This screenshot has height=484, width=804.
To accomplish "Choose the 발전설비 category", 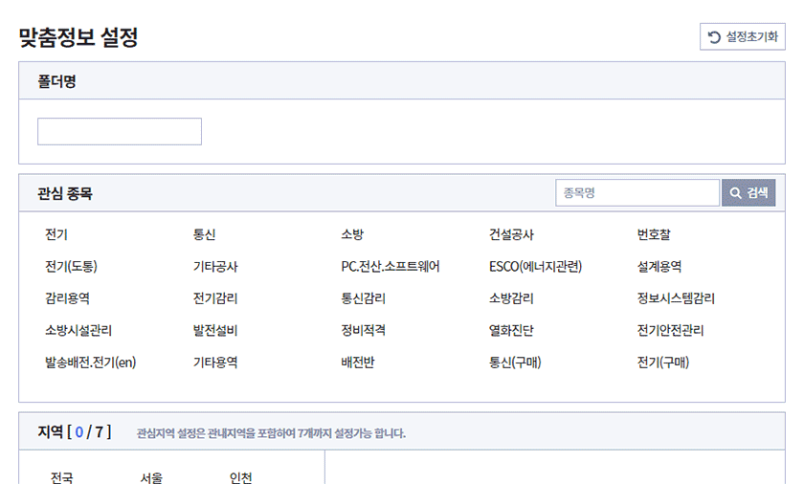I will click(x=214, y=330).
